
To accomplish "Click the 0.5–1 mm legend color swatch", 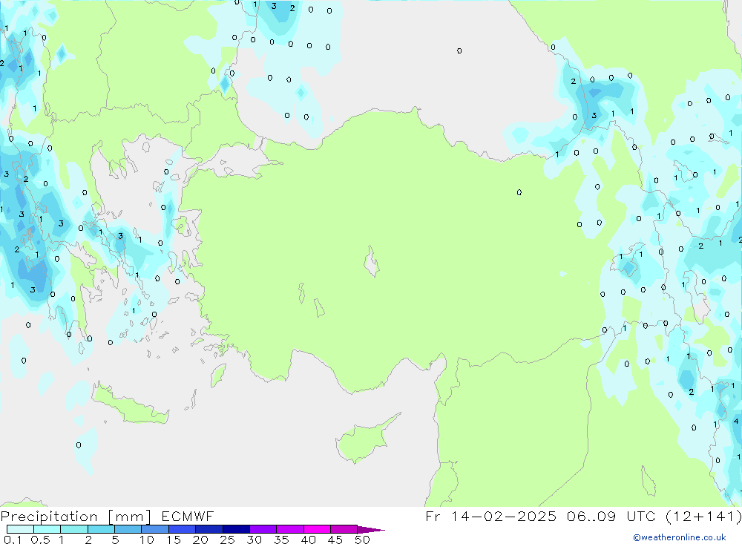I will coord(47,529).
